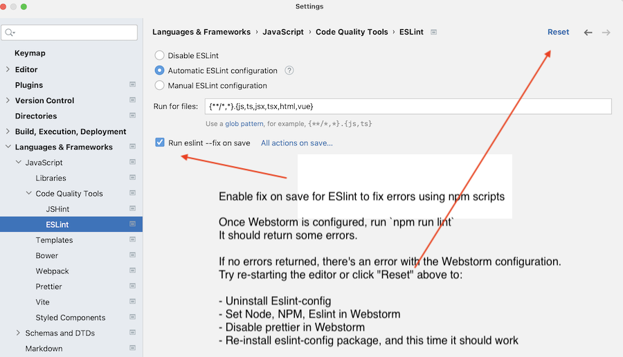
Task: Select the Disable ESLint radio button
Action: (159, 55)
